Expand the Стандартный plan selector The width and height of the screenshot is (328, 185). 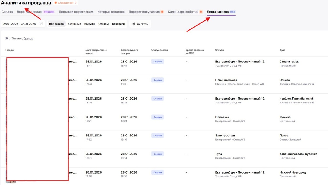(x=66, y=3)
